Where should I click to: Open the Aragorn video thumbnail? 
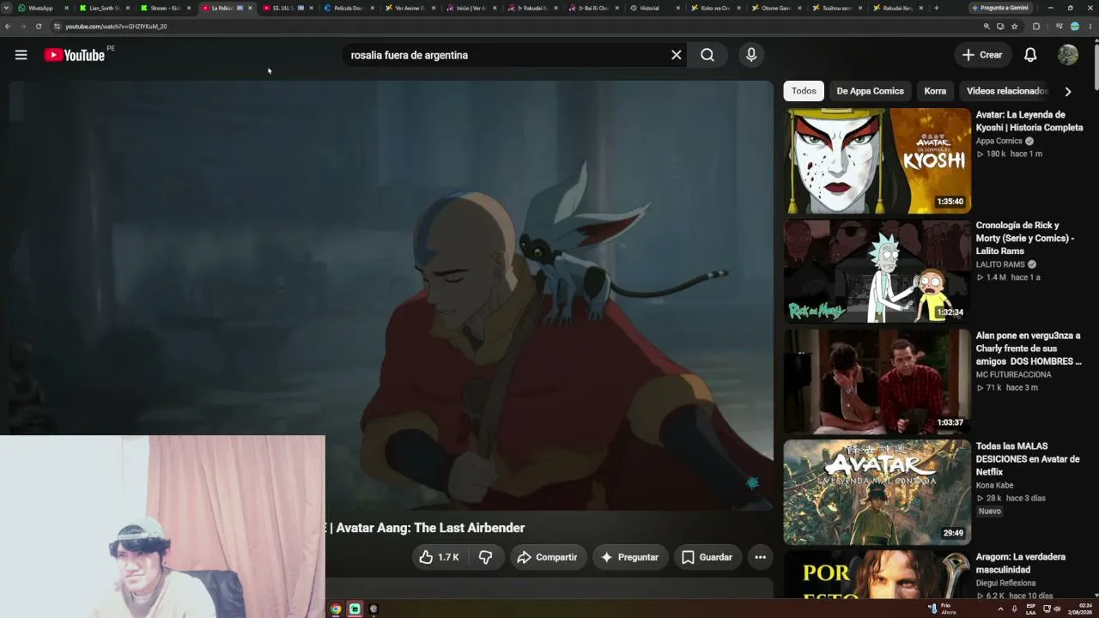tap(877, 575)
